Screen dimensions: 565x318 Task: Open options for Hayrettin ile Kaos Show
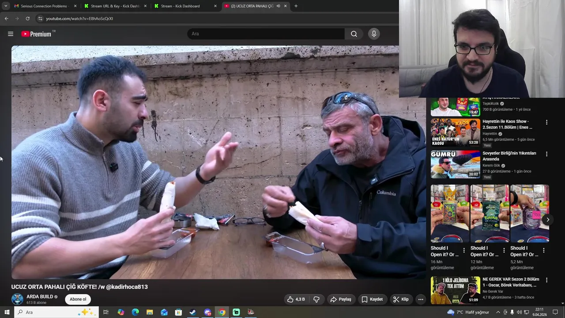[546, 122]
